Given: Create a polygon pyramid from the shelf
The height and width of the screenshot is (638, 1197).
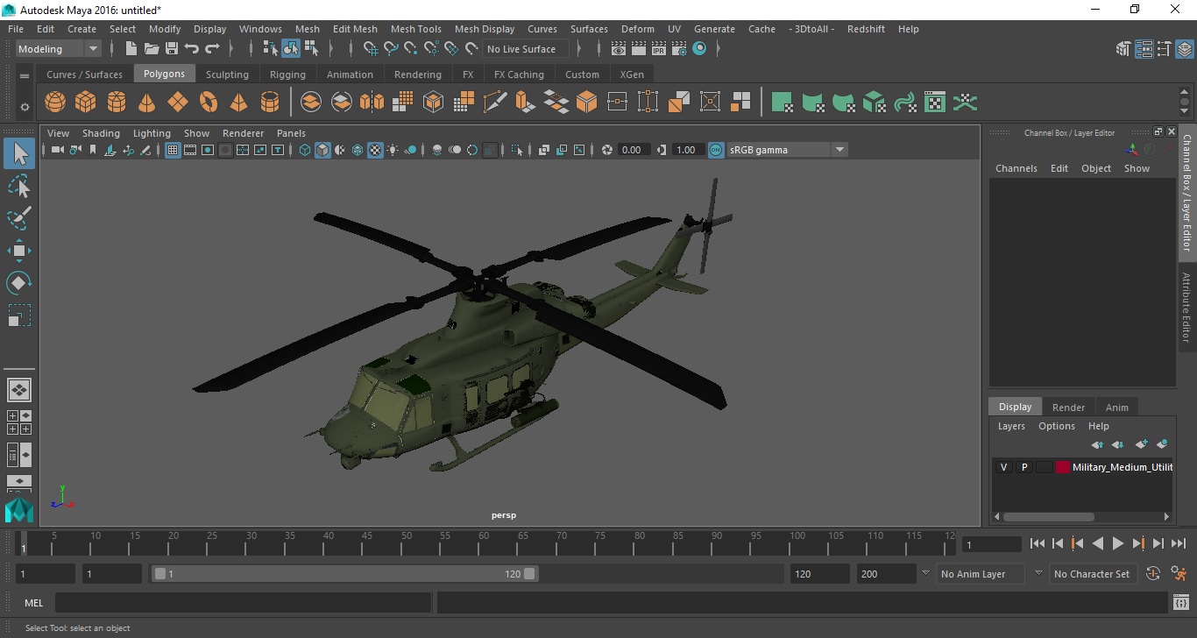Looking at the screenshot, I should pos(239,103).
